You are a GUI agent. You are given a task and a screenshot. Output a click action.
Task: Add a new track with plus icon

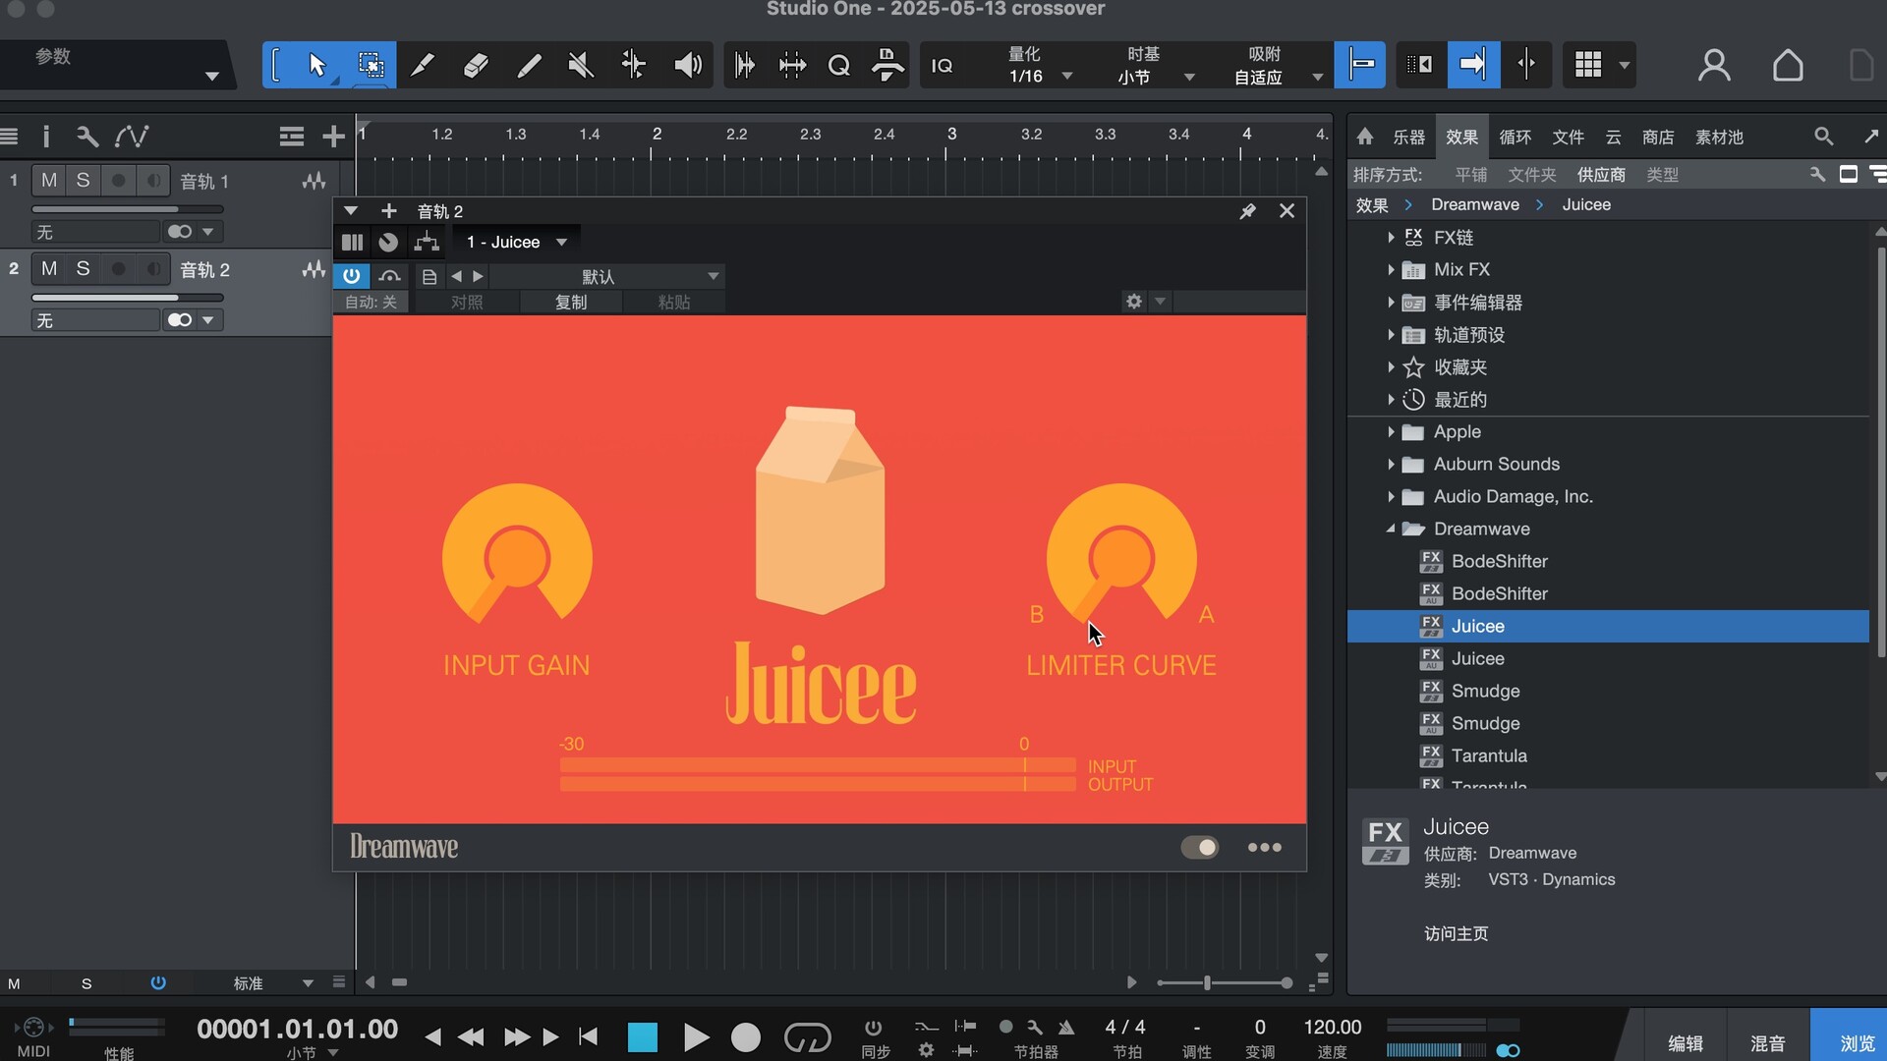(x=333, y=137)
